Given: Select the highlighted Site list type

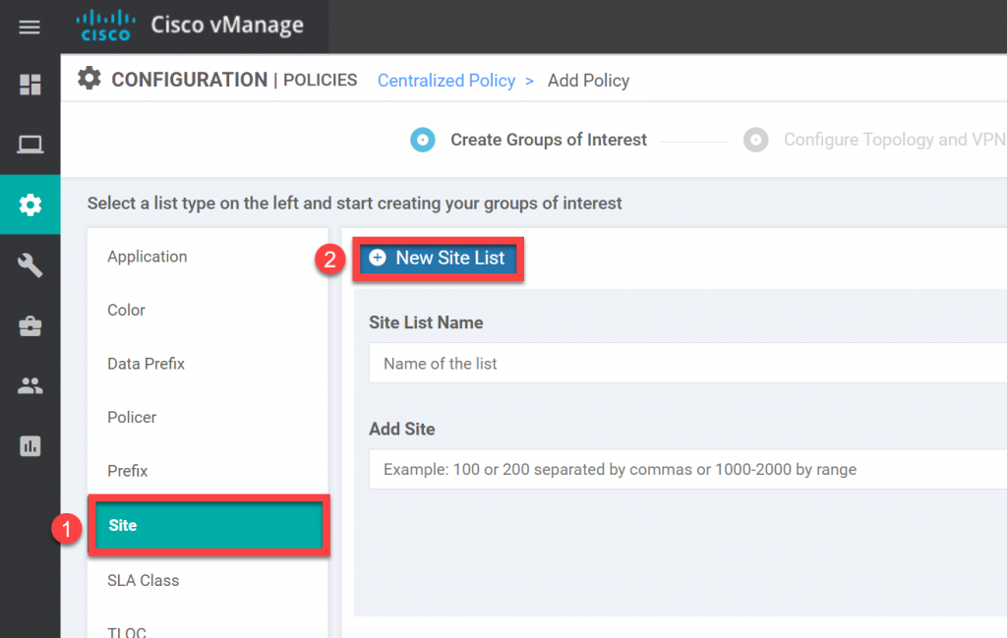Looking at the screenshot, I should [208, 525].
